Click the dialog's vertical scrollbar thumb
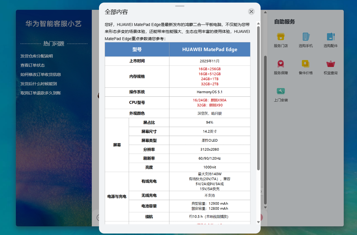 [258, 98]
